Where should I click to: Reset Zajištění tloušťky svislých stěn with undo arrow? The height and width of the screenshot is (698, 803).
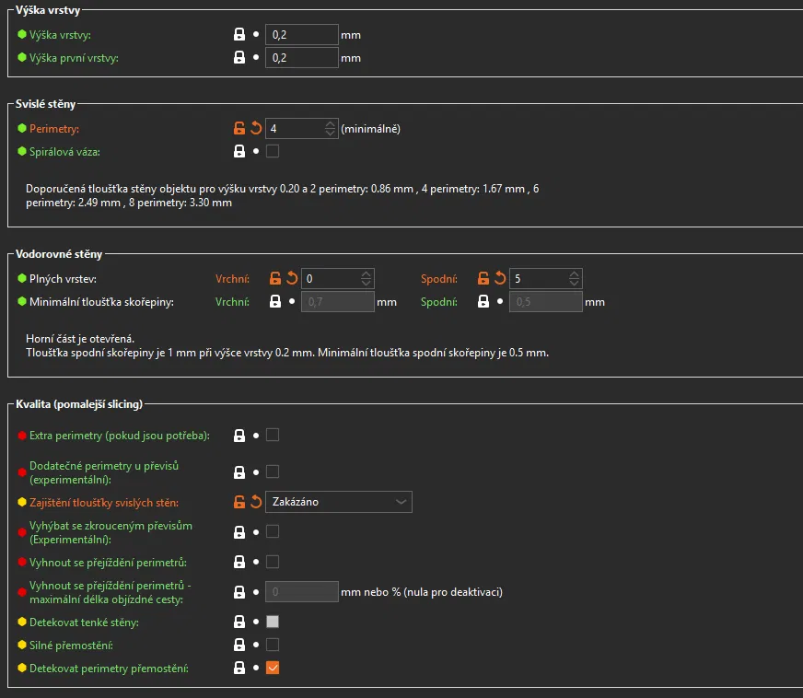tap(255, 502)
